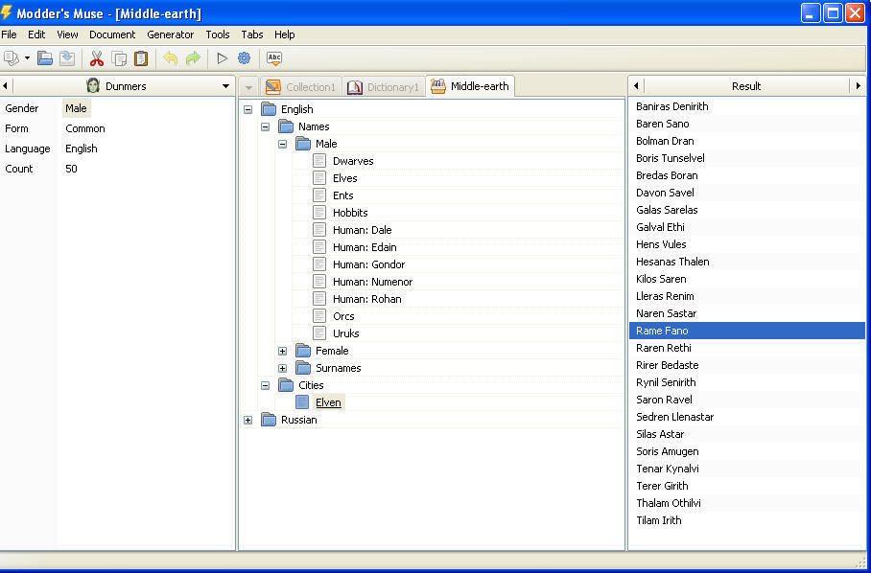Select the Uruks document
871x573 pixels.
click(345, 332)
